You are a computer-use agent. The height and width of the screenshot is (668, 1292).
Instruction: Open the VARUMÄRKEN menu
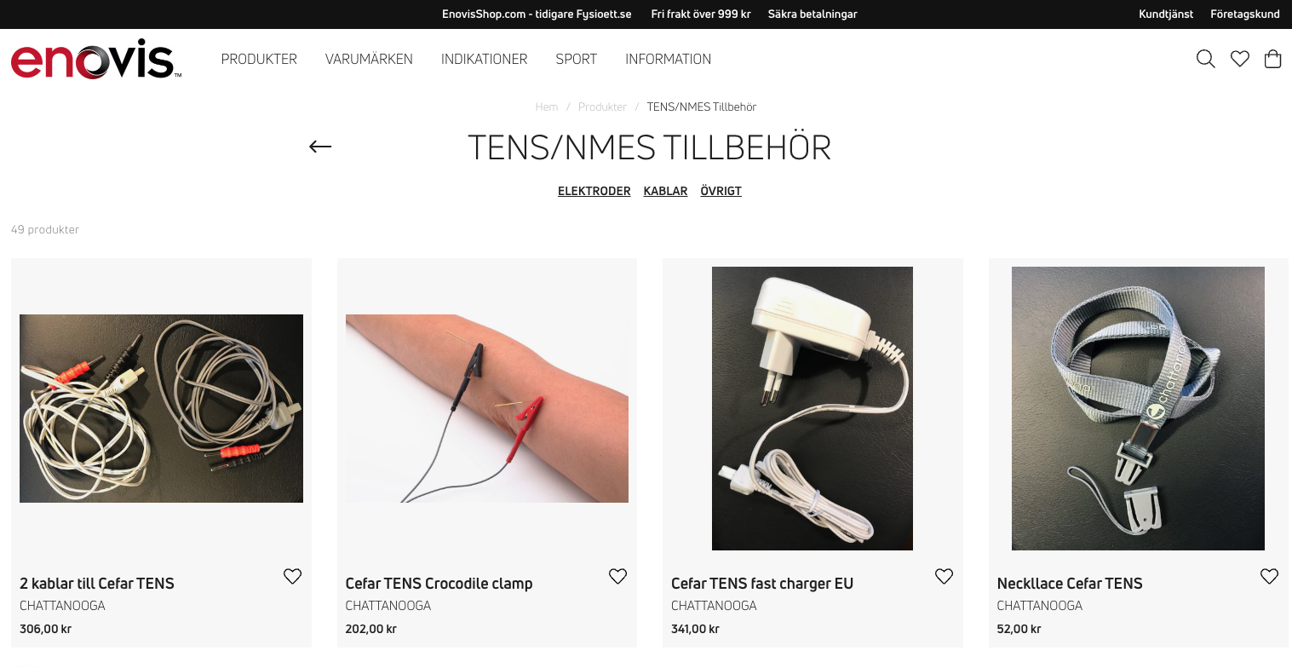369,59
